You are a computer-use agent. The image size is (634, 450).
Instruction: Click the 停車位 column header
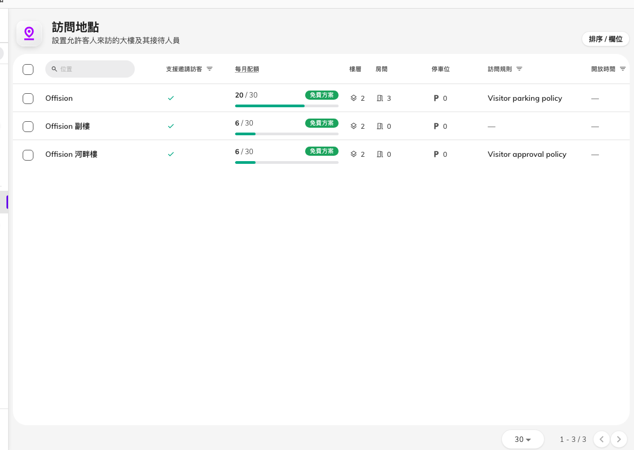click(440, 69)
